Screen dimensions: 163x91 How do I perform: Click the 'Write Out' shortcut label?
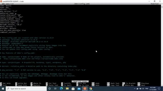click(x=22, y=83)
